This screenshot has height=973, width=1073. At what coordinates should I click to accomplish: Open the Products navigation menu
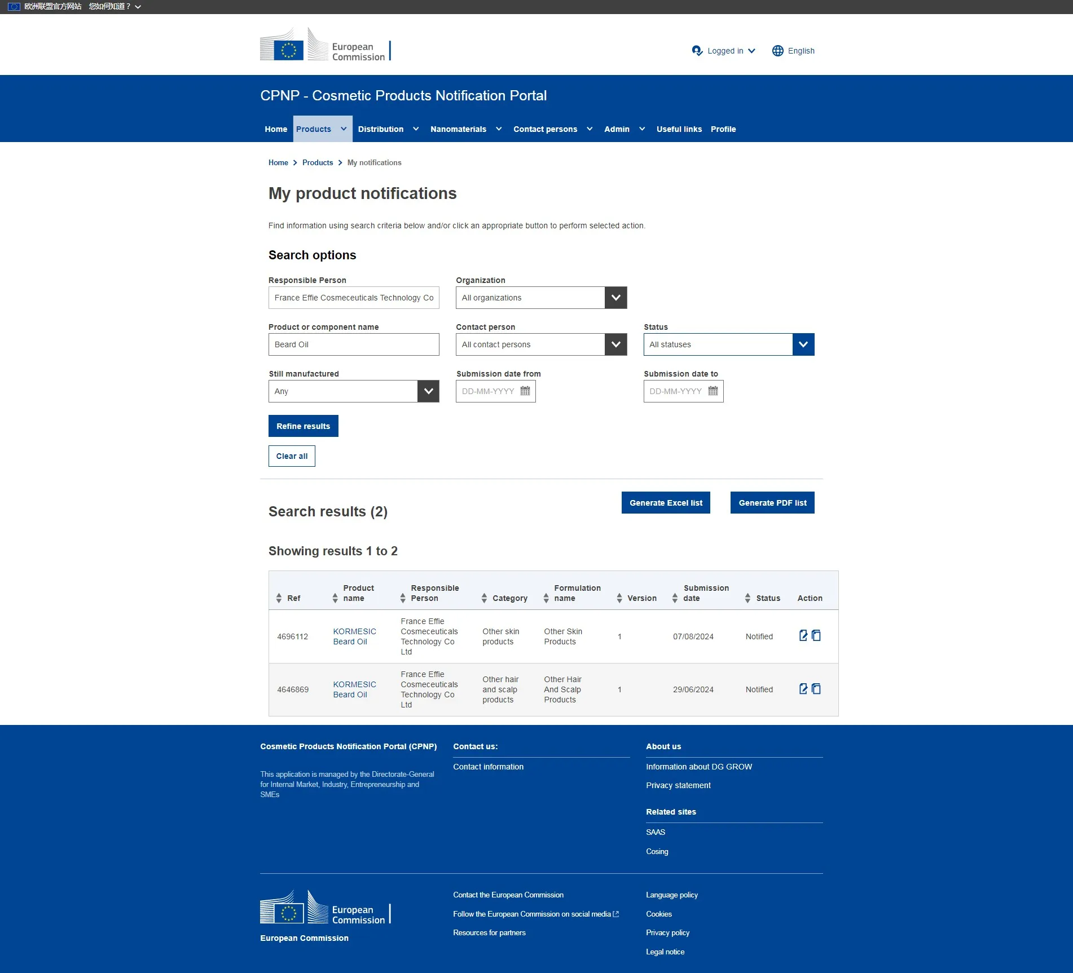(x=323, y=129)
